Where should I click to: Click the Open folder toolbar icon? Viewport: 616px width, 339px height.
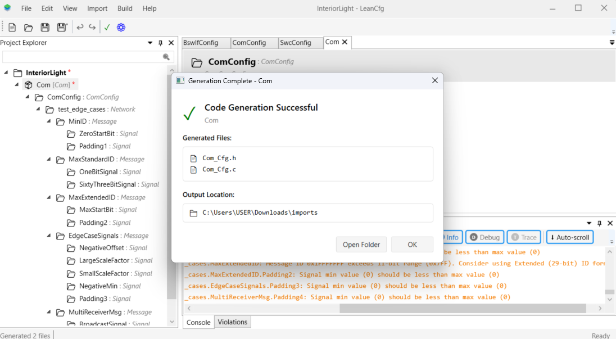tap(28, 27)
